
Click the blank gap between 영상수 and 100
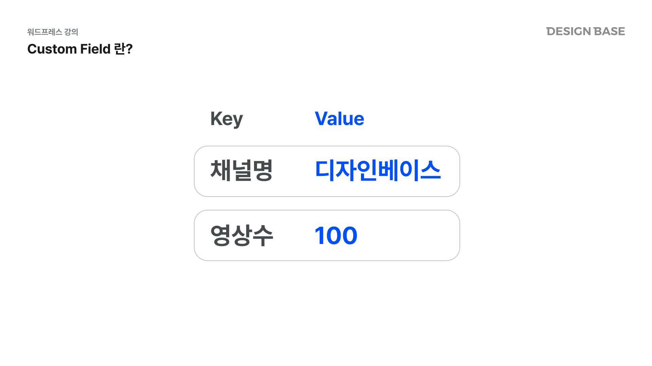click(294, 236)
